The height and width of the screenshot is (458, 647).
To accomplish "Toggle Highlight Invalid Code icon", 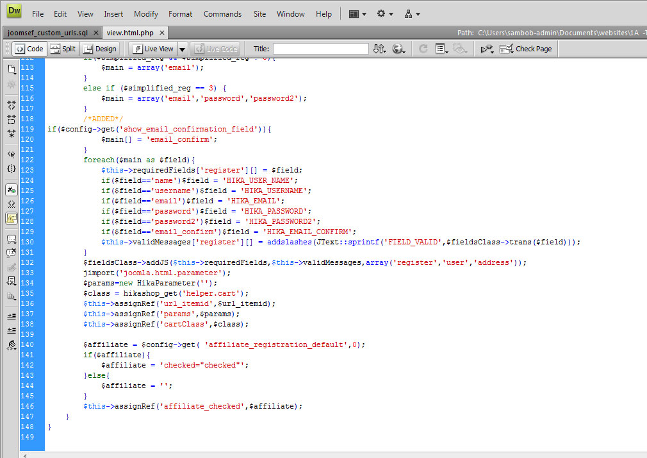I will pos(11,204).
